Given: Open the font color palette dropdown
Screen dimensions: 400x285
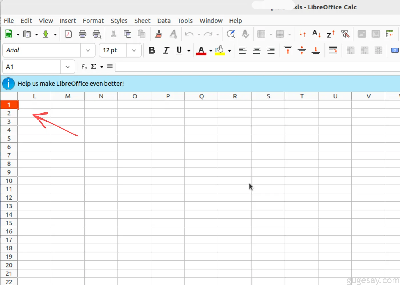Looking at the screenshot, I should tap(211, 51).
